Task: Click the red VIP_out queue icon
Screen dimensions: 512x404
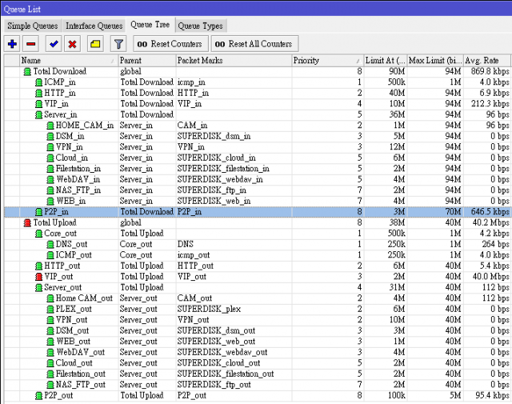Action: (x=38, y=277)
